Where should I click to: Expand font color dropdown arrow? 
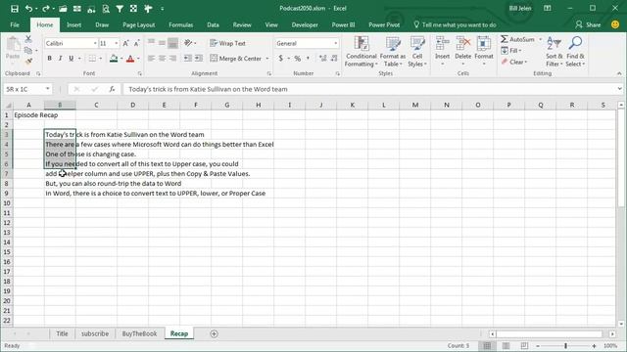pos(138,59)
